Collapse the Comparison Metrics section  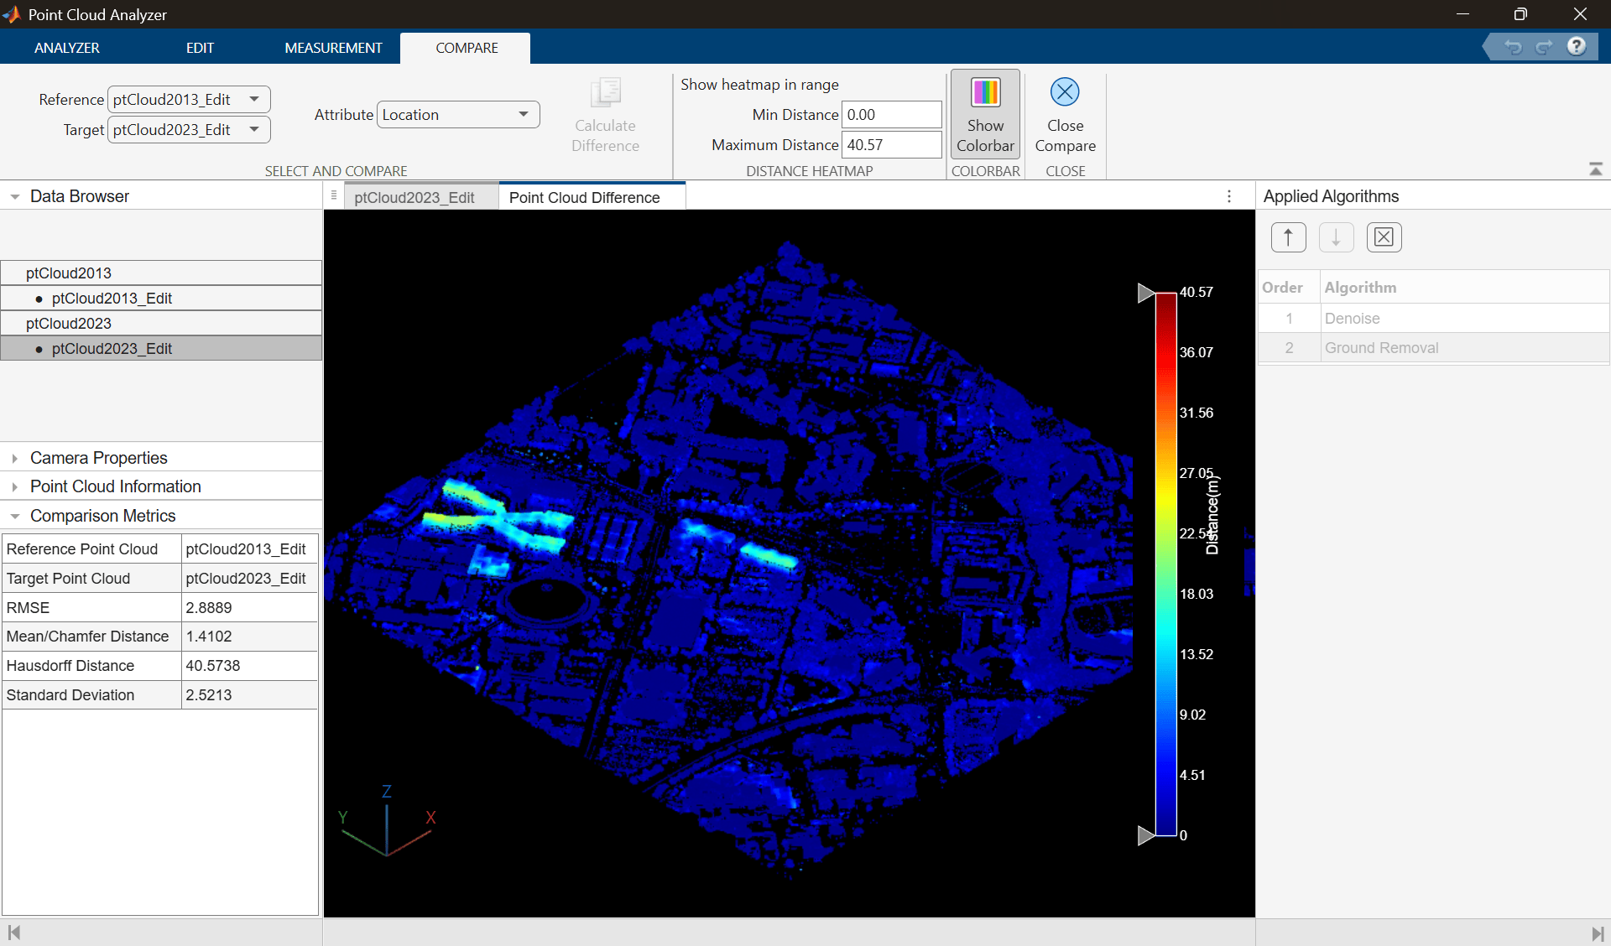[x=14, y=517]
